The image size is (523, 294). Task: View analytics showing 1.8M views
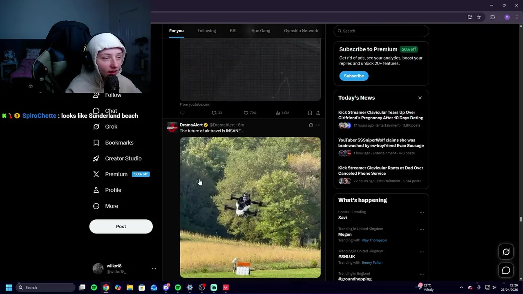(x=283, y=113)
